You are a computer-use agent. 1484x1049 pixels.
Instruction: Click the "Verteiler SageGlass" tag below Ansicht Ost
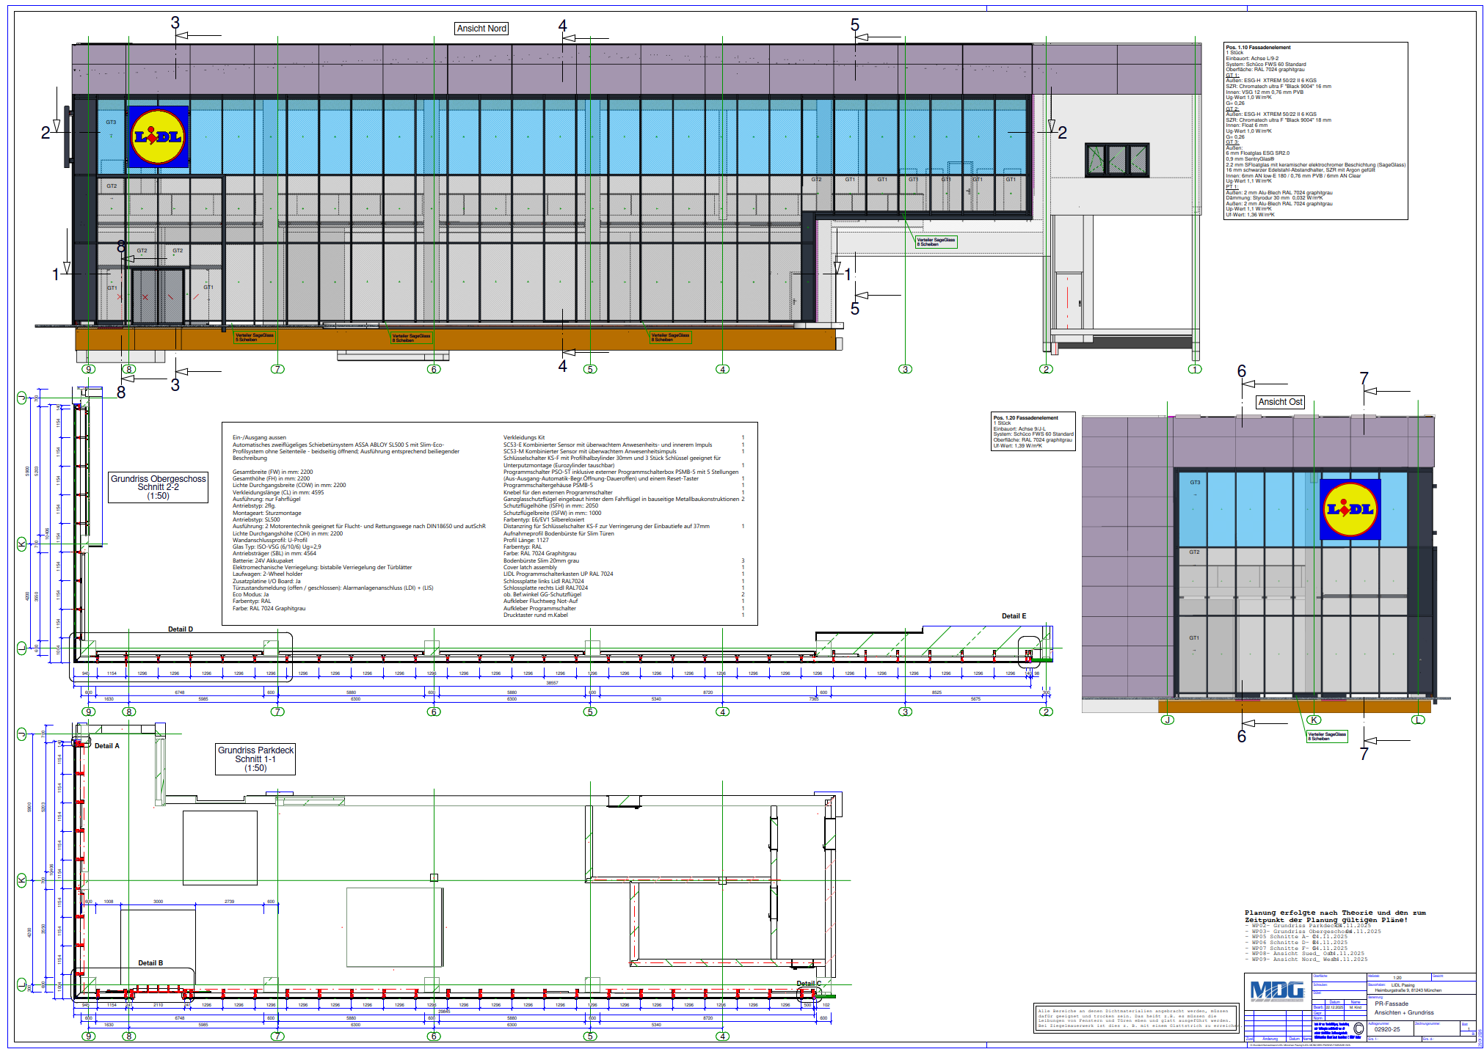click(1327, 737)
